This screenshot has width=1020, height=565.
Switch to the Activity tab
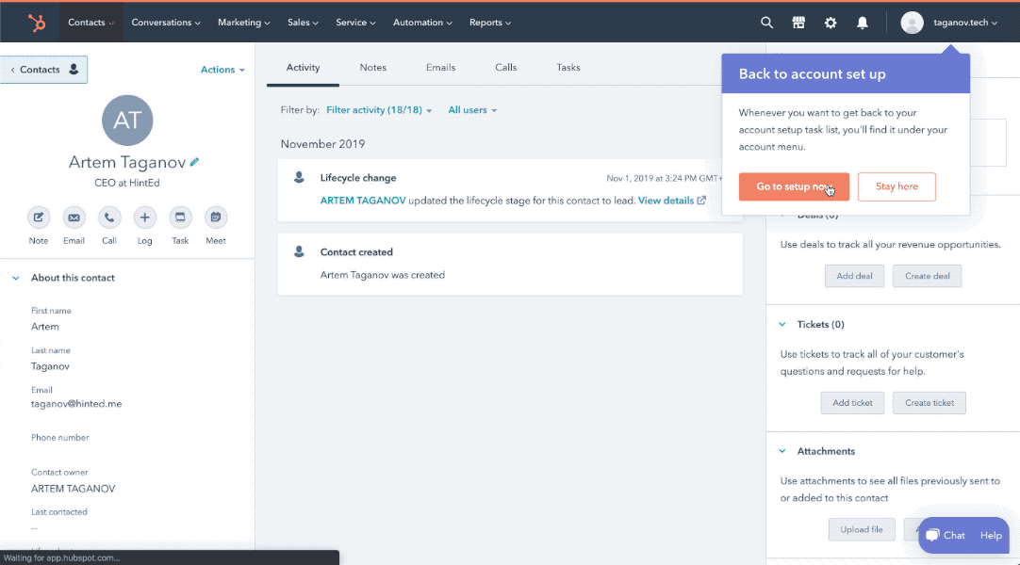coord(304,68)
